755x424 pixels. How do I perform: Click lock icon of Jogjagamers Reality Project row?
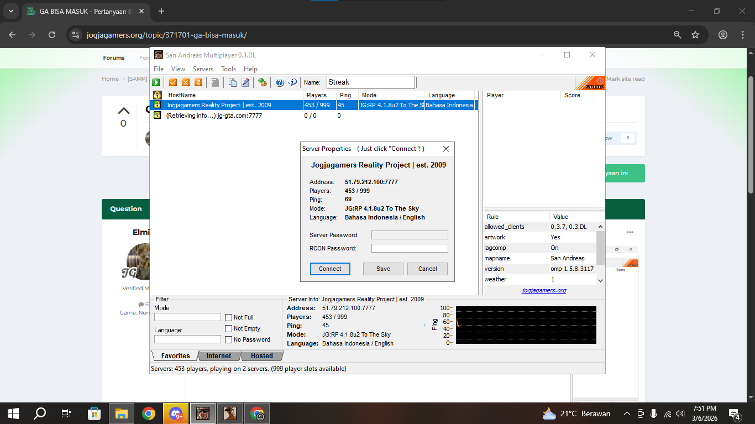(x=157, y=105)
